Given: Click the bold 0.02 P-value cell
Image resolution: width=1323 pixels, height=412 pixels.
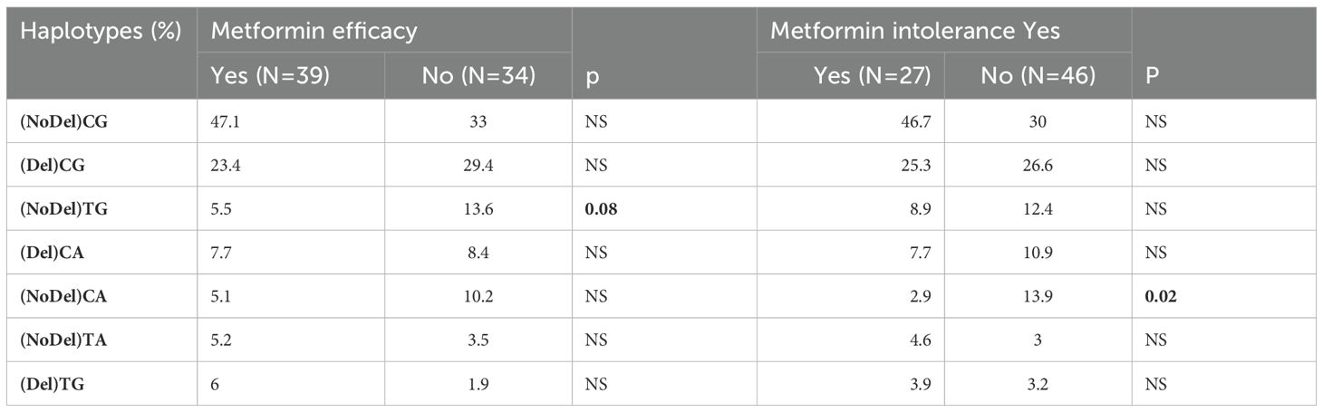Looking at the screenshot, I should [1160, 296].
